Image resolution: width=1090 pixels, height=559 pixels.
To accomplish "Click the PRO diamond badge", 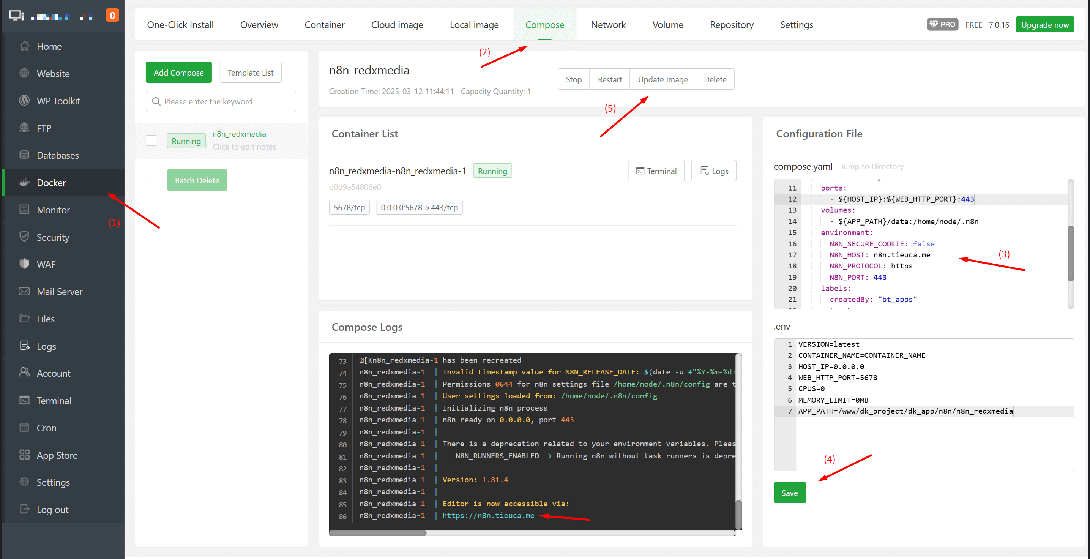I will pyautogui.click(x=942, y=25).
